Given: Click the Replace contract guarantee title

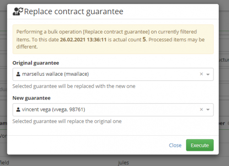Looking at the screenshot, I should click(74, 11).
